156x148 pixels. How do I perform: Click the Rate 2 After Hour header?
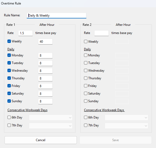tap(123, 25)
